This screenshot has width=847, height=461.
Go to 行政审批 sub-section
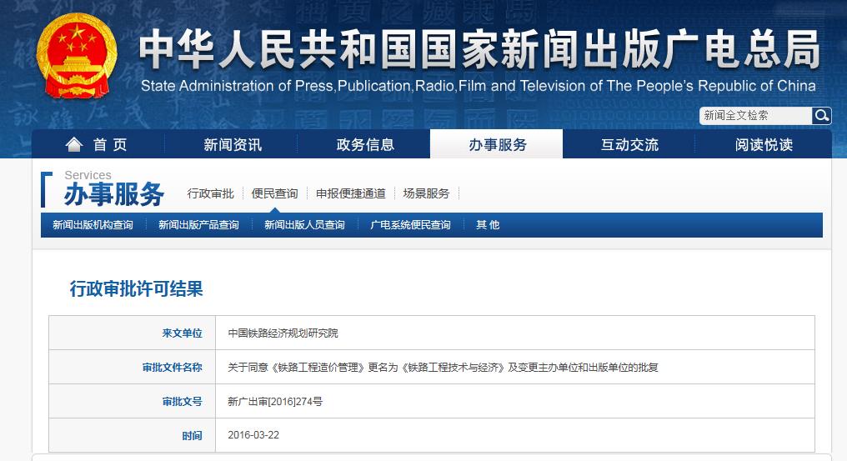coord(211,193)
